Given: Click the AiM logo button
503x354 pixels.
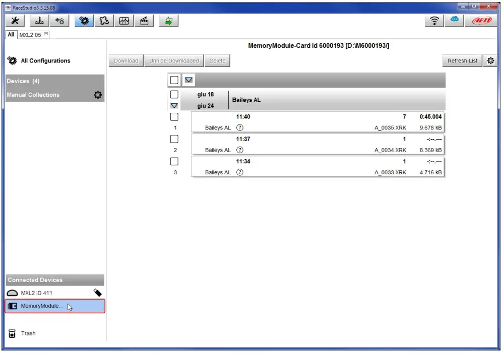Looking at the screenshot, I should [481, 21].
